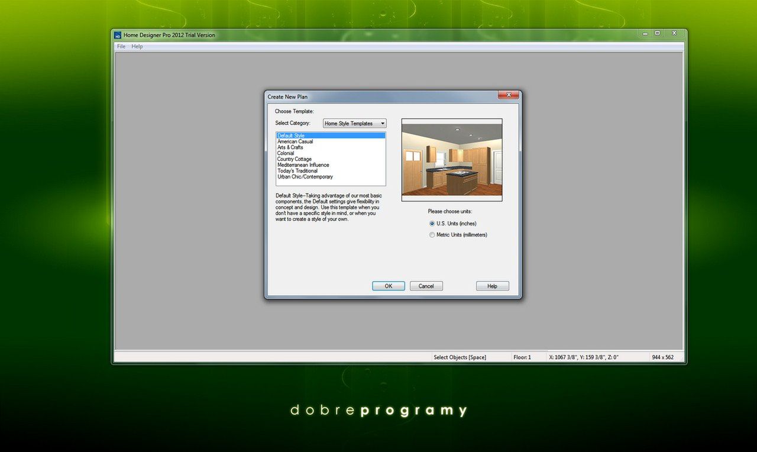Open dialog Help button
This screenshot has height=452, width=757.
492,286
